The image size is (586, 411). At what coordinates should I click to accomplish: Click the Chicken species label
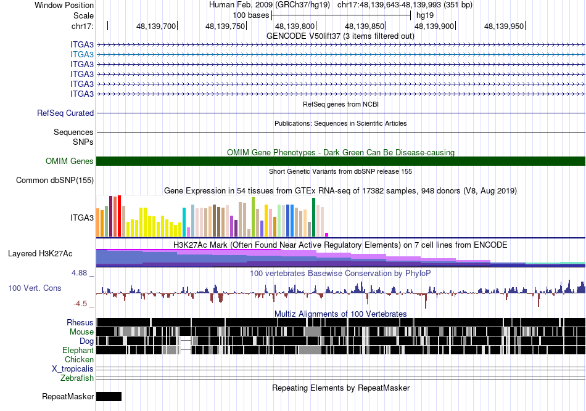[x=79, y=359]
